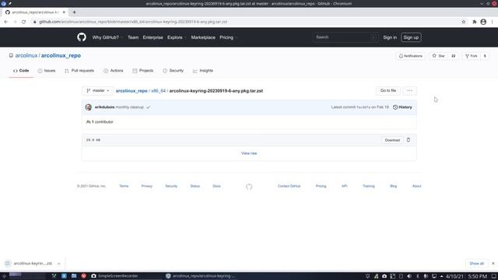
Task: Open About in the footer
Action: pos(417,186)
